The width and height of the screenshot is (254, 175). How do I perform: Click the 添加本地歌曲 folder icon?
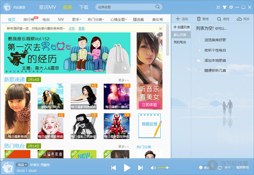199,60
